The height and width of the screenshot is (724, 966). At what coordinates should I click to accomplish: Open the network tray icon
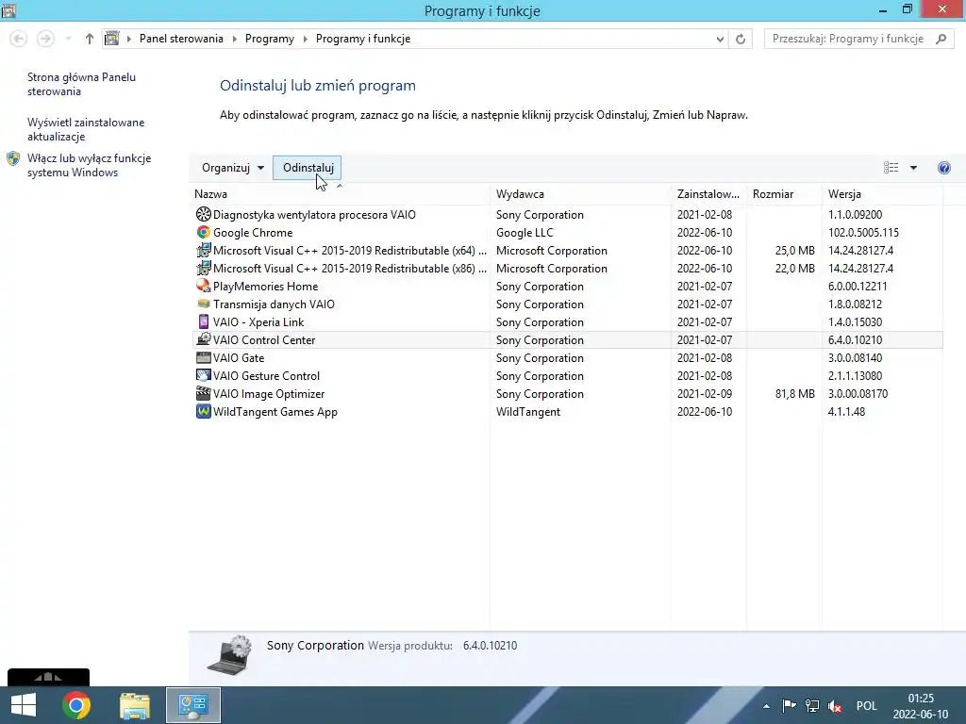pyautogui.click(x=812, y=705)
